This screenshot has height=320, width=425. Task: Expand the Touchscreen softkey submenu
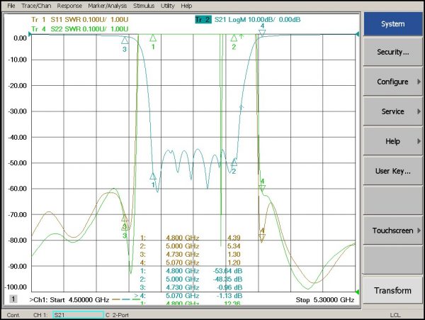coord(392,231)
